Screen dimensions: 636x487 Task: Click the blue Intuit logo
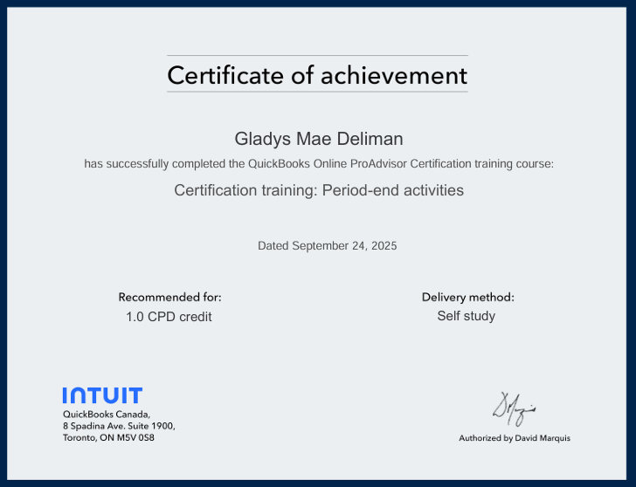[x=102, y=395]
